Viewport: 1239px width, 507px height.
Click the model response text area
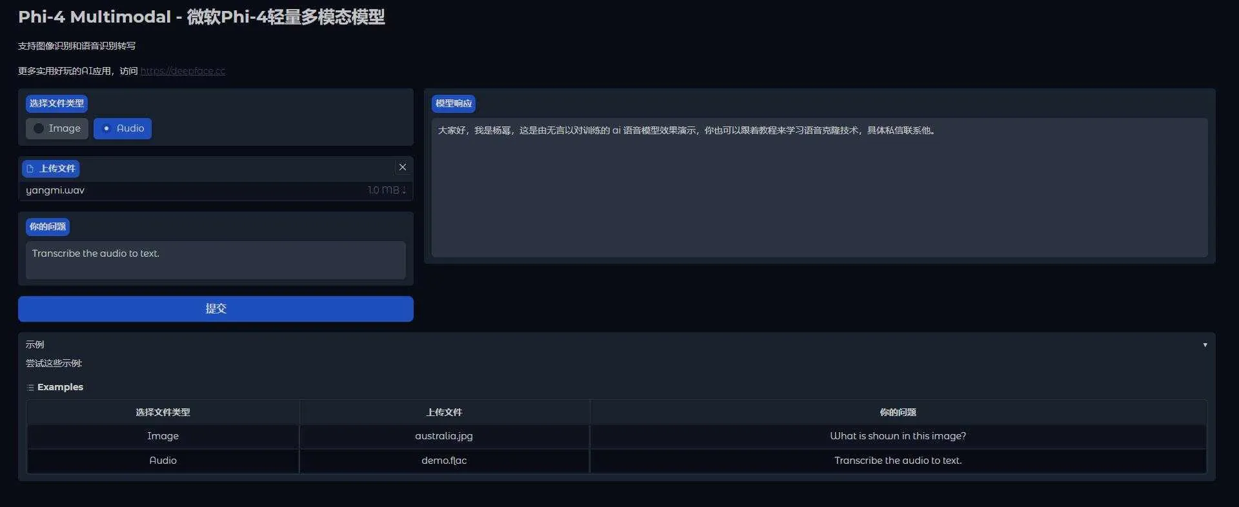(820, 187)
